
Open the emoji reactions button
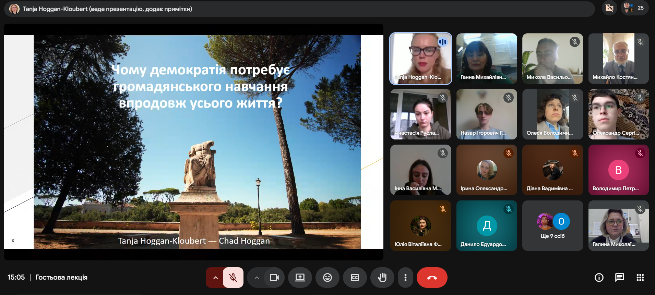(327, 278)
